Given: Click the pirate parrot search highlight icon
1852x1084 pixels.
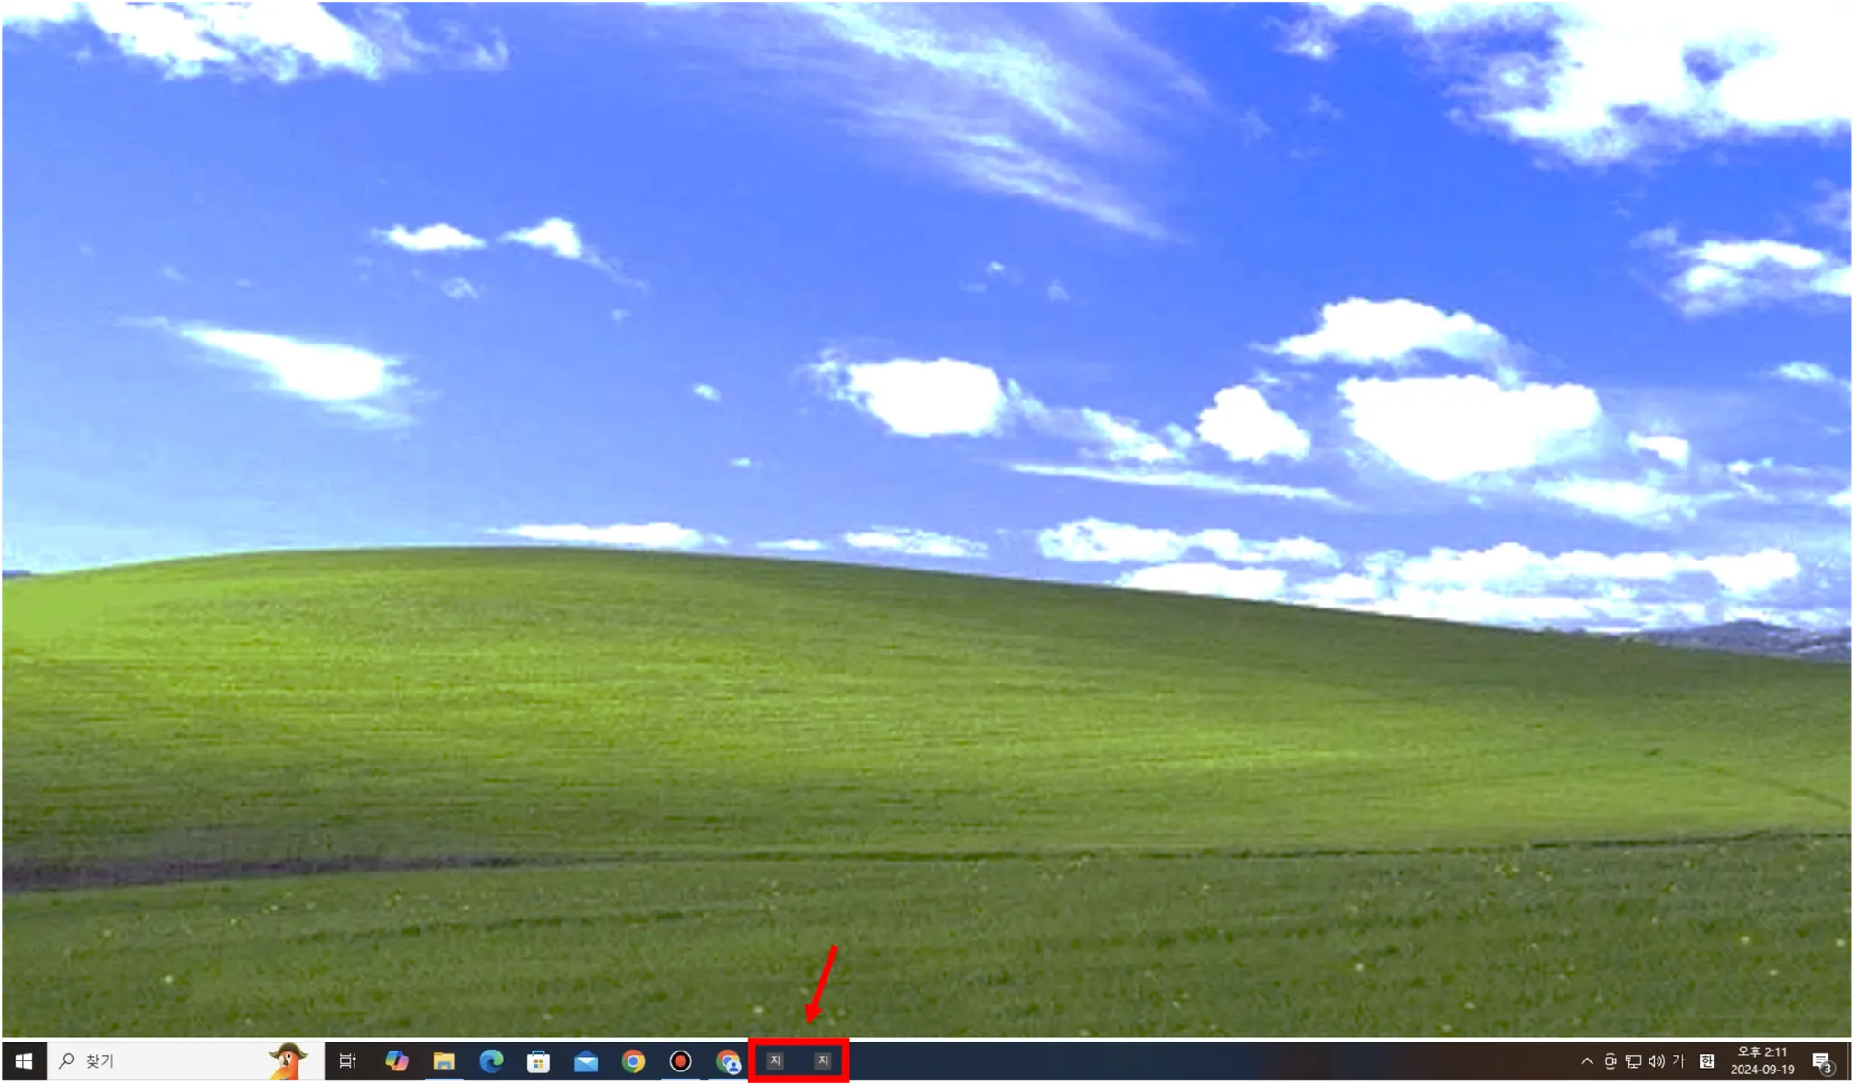Looking at the screenshot, I should coord(288,1061).
